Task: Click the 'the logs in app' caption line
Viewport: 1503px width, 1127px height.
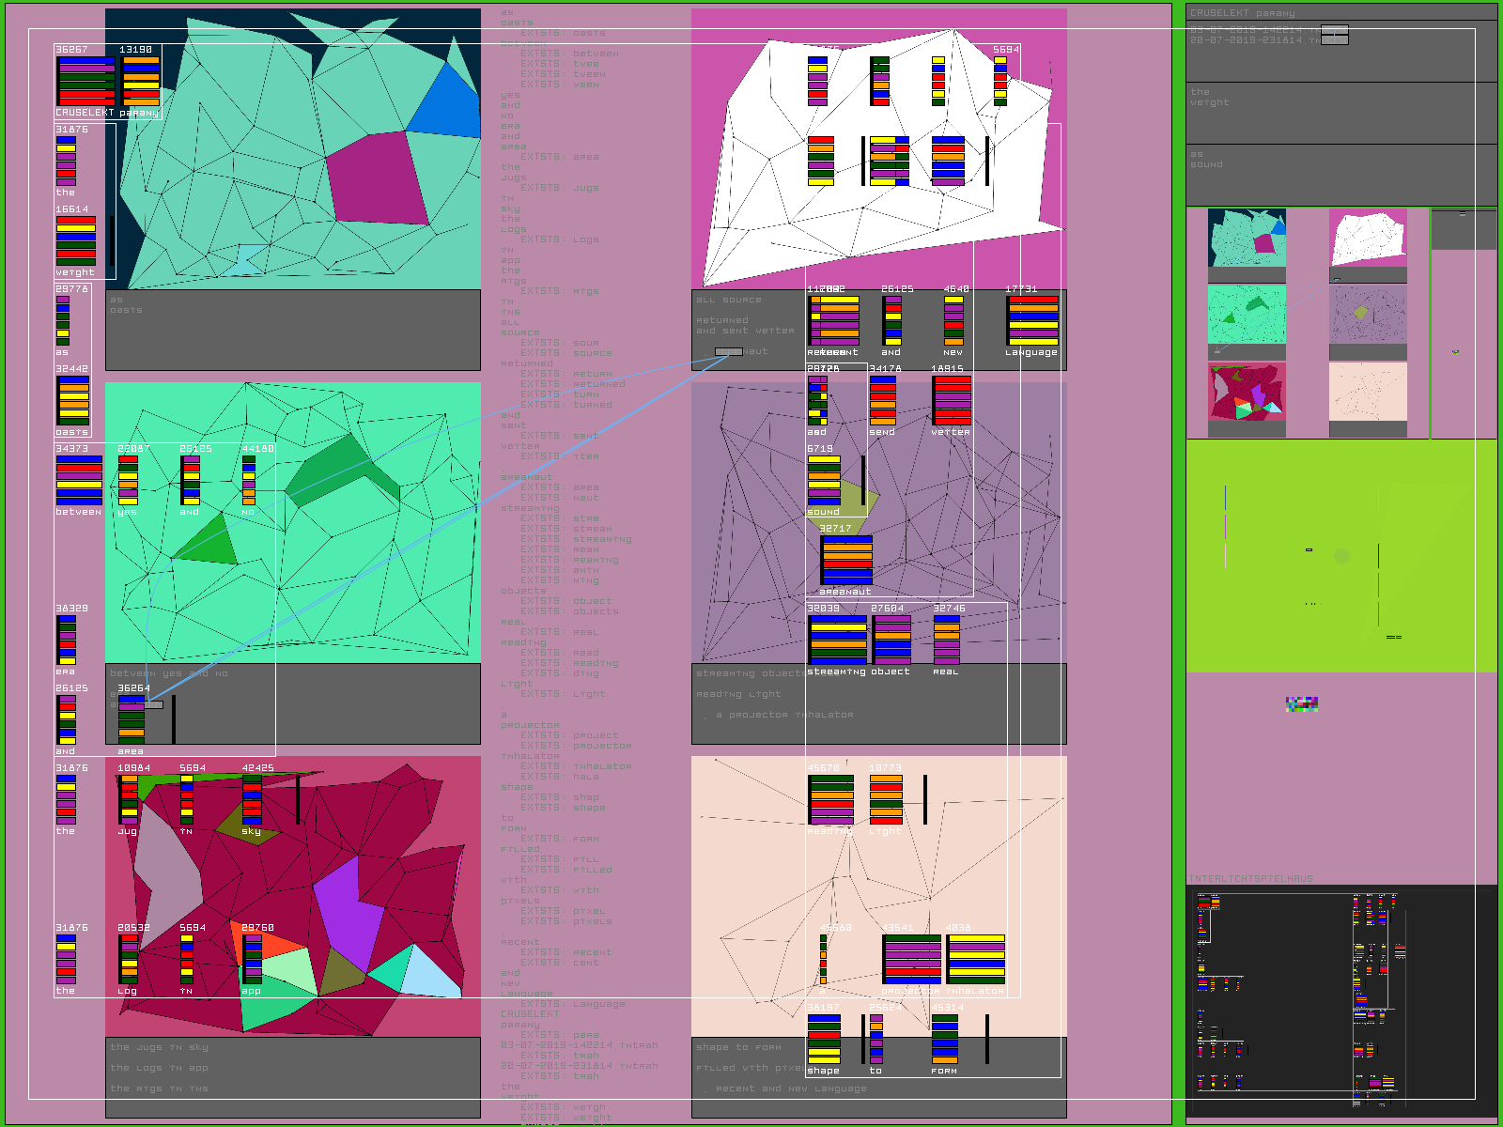Action: pyautogui.click(x=160, y=1068)
